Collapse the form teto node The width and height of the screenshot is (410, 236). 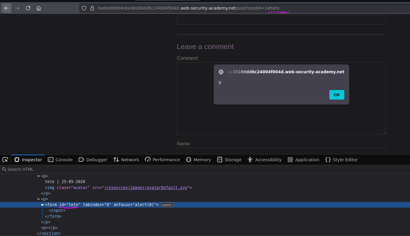(42, 205)
